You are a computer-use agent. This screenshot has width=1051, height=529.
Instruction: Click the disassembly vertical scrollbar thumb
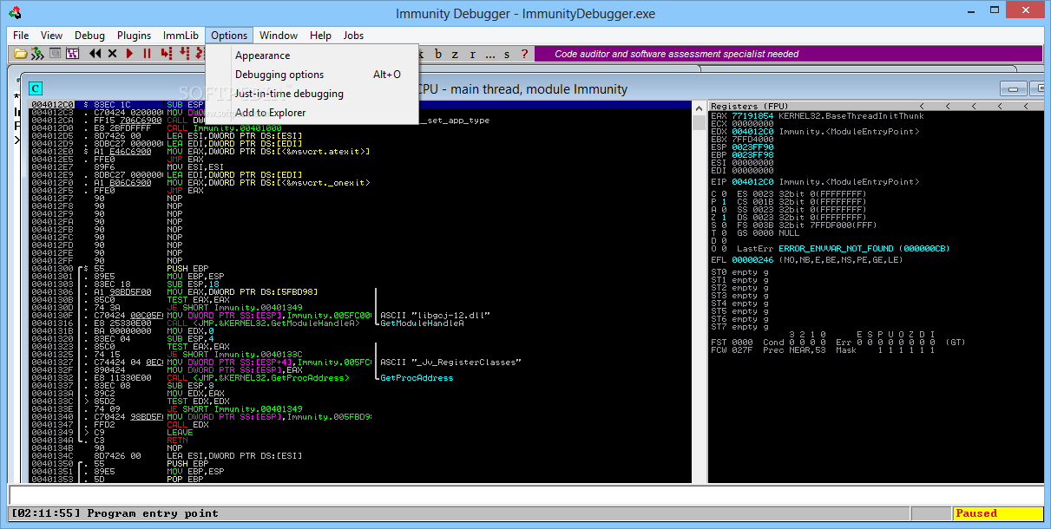(699, 121)
